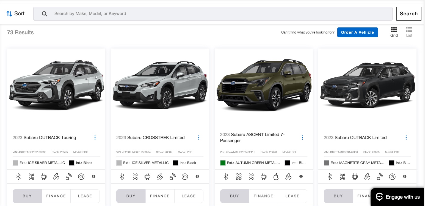The width and height of the screenshot is (425, 206).
Task: Click the Search button
Action: pyautogui.click(x=409, y=14)
